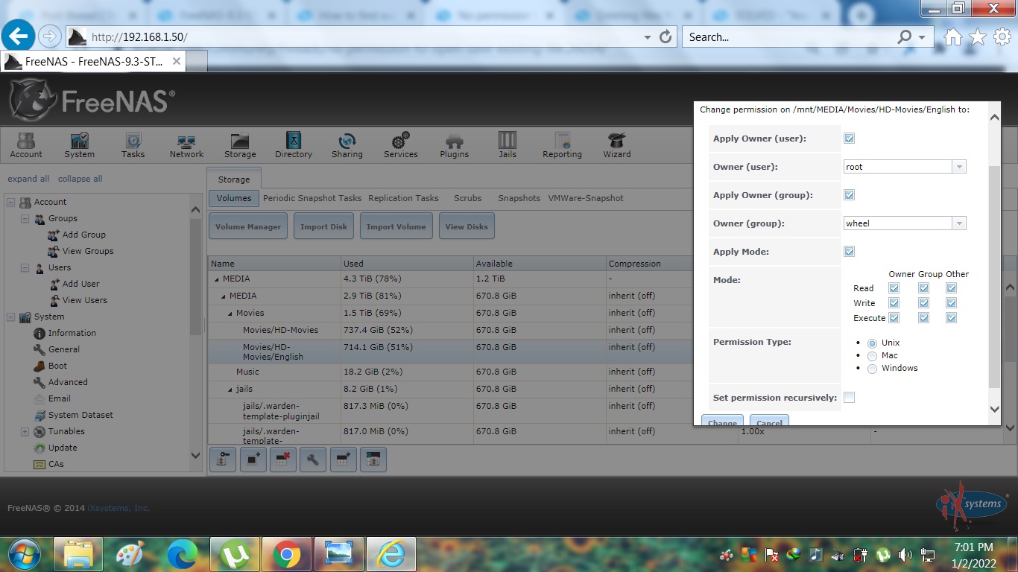This screenshot has width=1018, height=572.
Task: Switch to the Snapshots tab
Action: pyautogui.click(x=519, y=198)
